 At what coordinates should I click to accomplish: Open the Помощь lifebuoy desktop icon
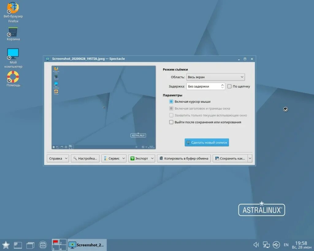click(13, 79)
